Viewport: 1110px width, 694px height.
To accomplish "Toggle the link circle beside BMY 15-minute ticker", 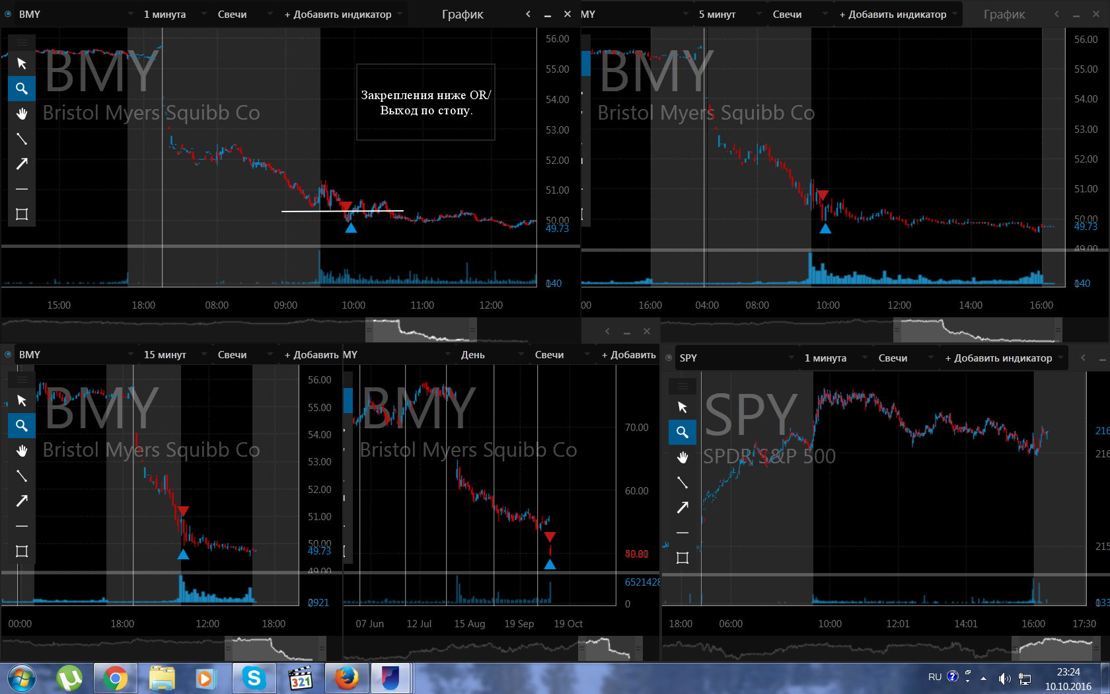I will point(8,354).
